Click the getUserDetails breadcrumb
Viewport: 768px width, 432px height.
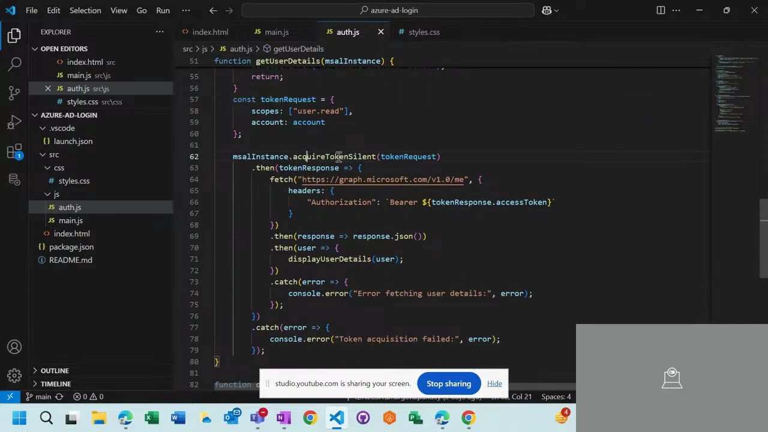298,49
